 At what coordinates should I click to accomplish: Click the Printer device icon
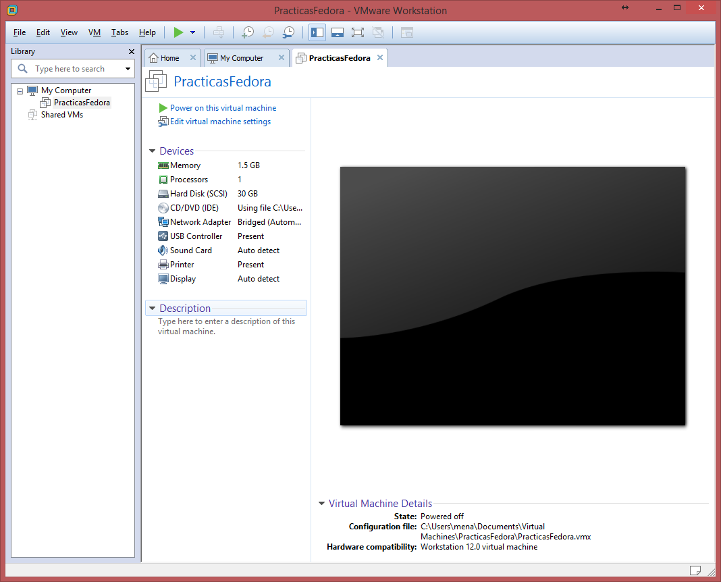click(x=163, y=265)
